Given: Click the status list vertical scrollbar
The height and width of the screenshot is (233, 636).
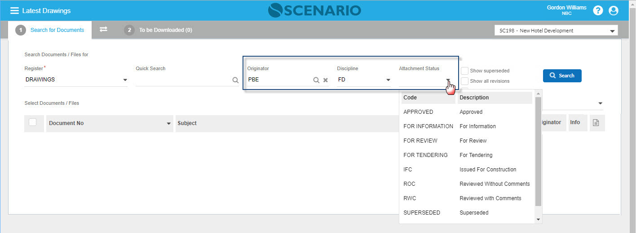Looking at the screenshot, I should (x=538, y=151).
